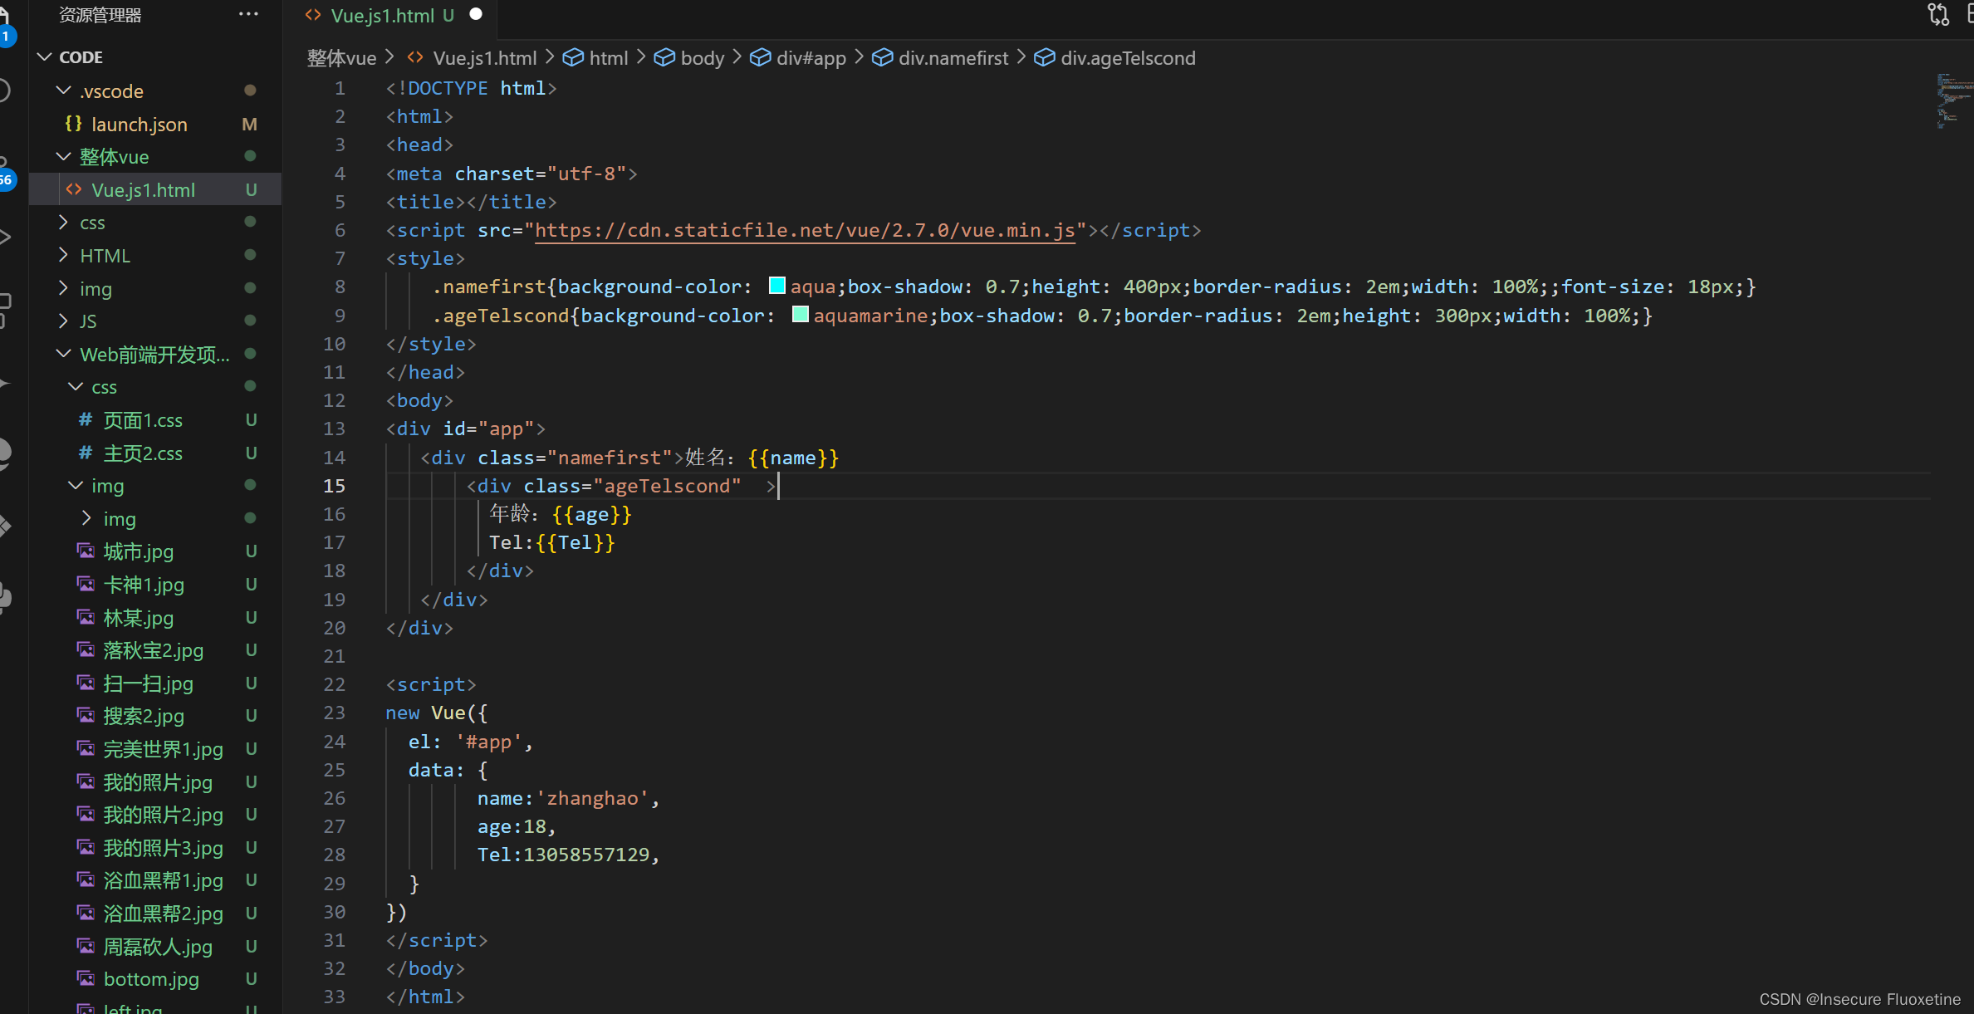Open the explorer More Actions ellipsis menu
The width and height of the screenshot is (1974, 1014).
[x=247, y=14]
